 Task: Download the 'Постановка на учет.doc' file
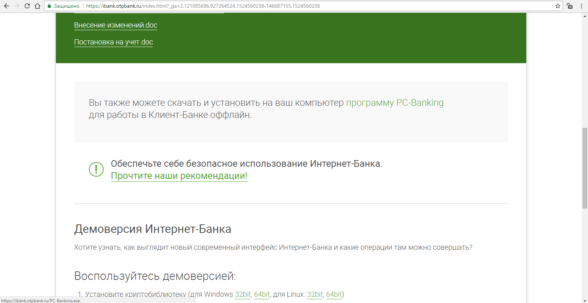click(113, 42)
